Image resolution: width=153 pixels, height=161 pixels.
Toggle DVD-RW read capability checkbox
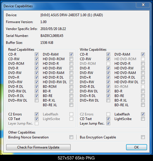37,73
